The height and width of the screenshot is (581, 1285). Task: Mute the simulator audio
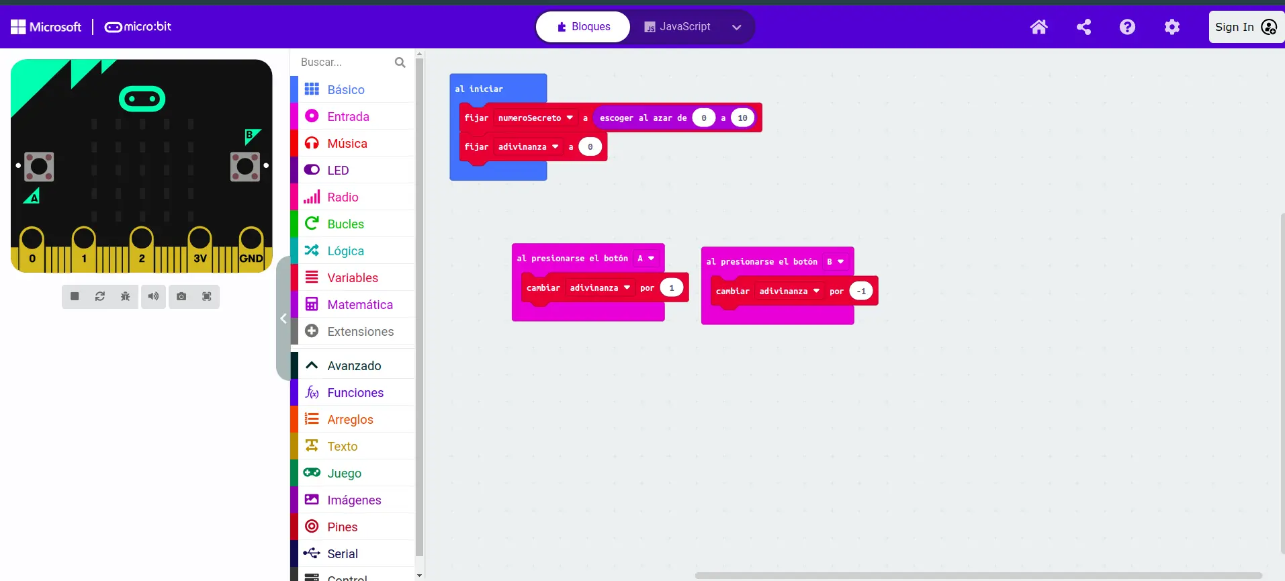point(154,296)
